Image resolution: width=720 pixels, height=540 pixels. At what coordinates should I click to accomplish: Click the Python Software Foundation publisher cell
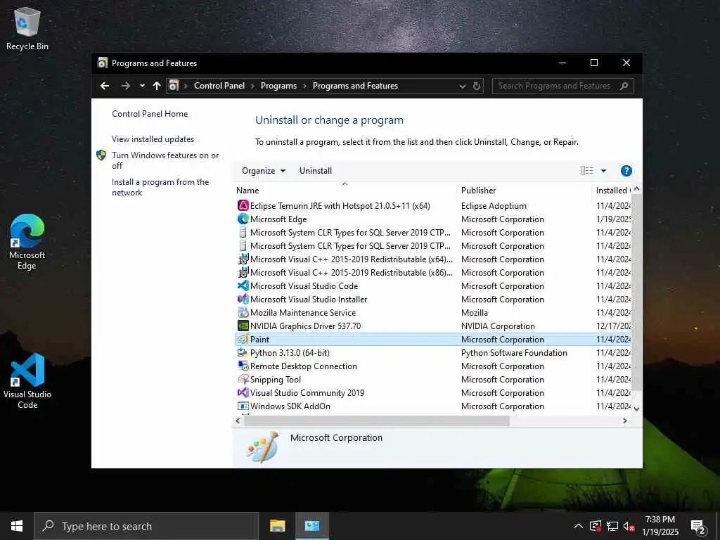514,353
